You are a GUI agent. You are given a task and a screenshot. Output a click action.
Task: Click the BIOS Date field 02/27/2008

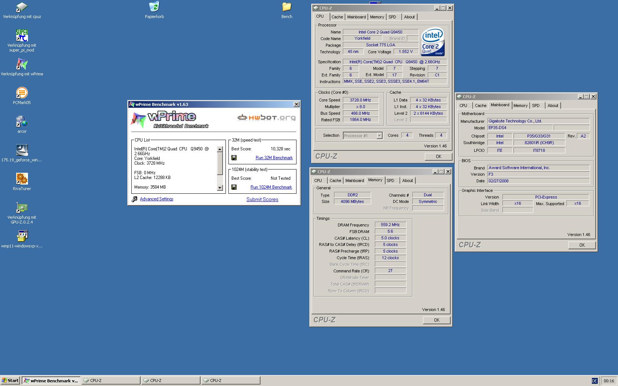pyautogui.click(x=539, y=181)
